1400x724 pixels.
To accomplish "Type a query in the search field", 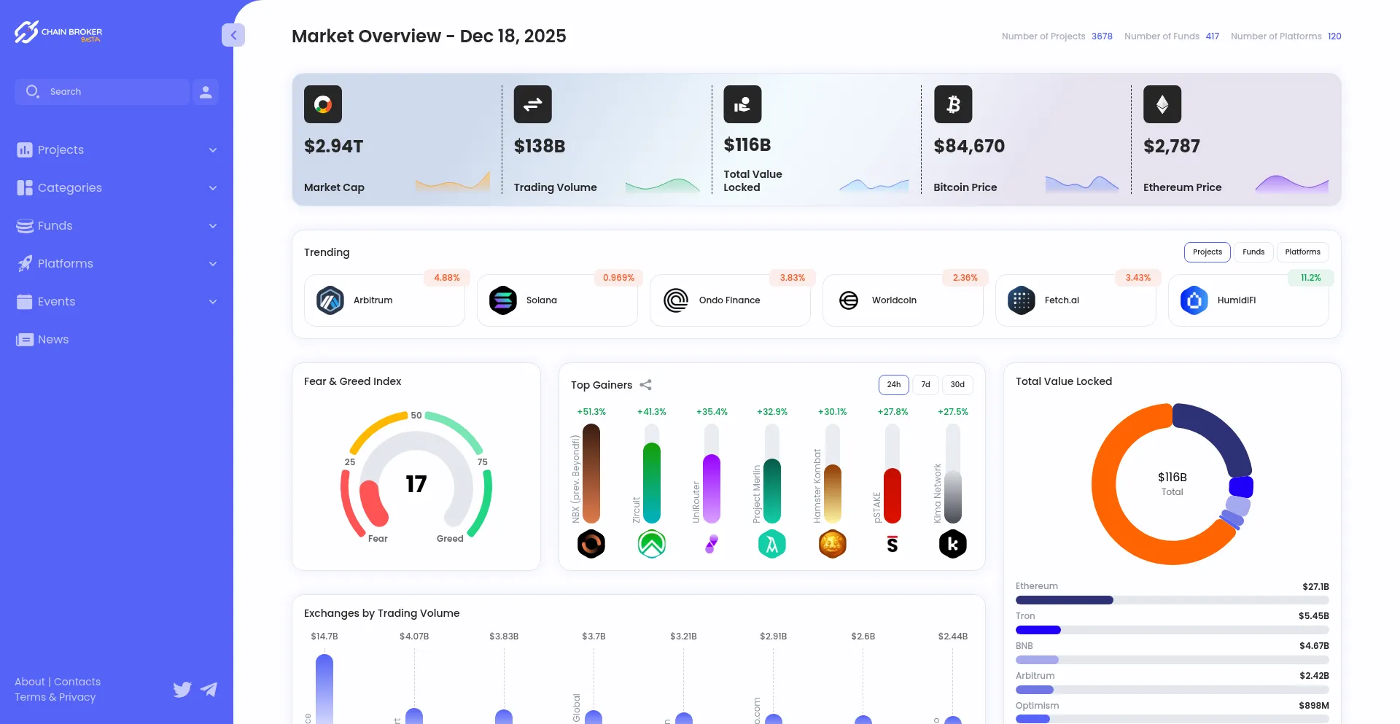I will pyautogui.click(x=109, y=91).
